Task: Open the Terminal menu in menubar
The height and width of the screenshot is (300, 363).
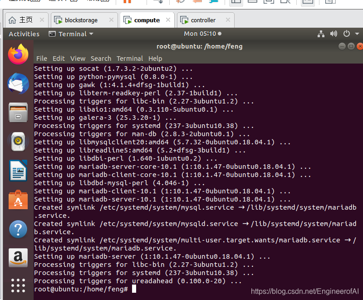Action: click(130, 59)
